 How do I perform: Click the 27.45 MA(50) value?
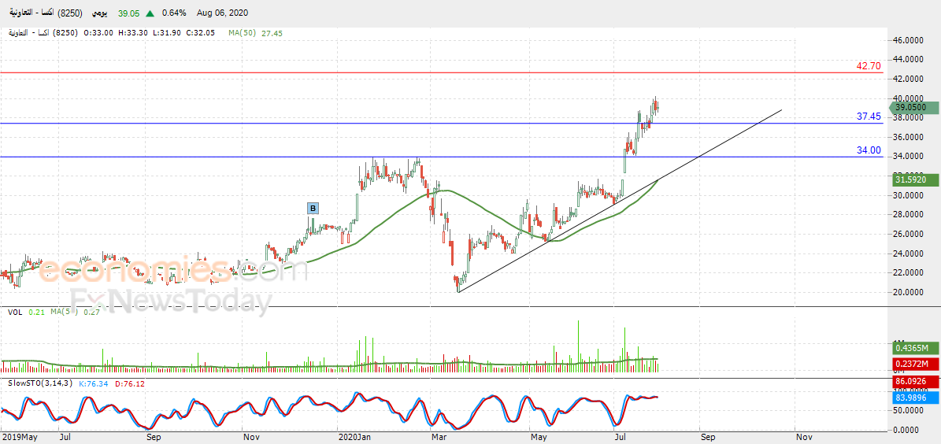coord(272,34)
